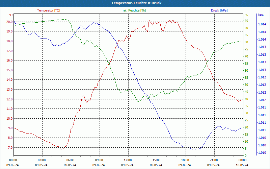Image resolution: width=270 pixels, height=169 pixels.
Task: Click the '80' humidity axis value
Action: click(x=246, y=42)
